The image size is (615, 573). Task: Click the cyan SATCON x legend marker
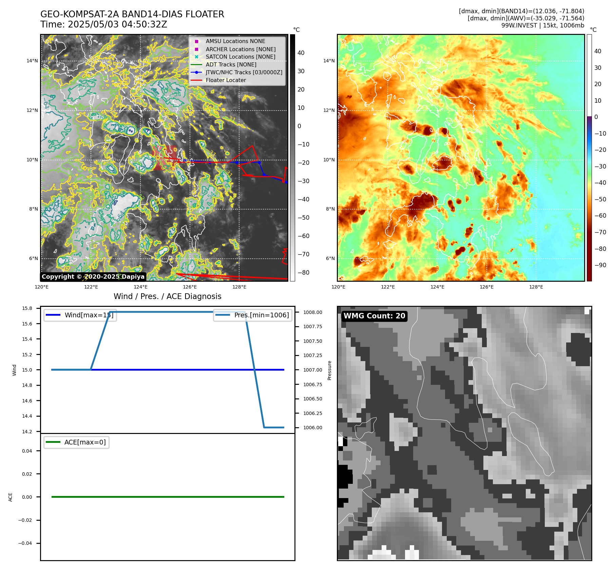pyautogui.click(x=196, y=57)
